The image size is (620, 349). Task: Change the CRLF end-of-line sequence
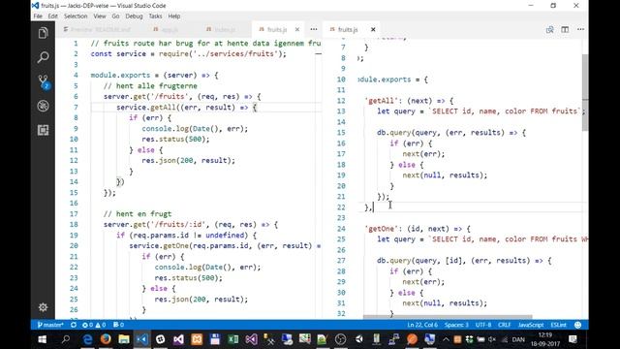504,325
